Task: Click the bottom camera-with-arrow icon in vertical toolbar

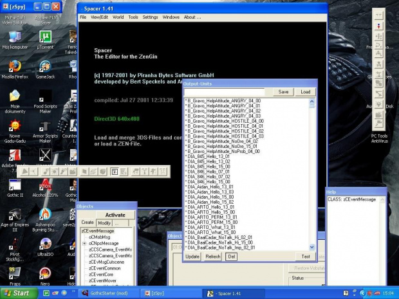Action: [x=379, y=123]
